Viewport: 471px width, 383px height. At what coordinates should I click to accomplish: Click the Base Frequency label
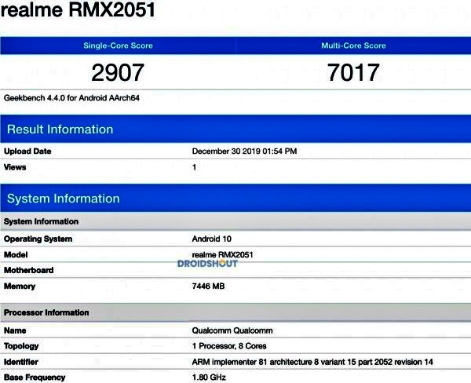[x=35, y=378]
